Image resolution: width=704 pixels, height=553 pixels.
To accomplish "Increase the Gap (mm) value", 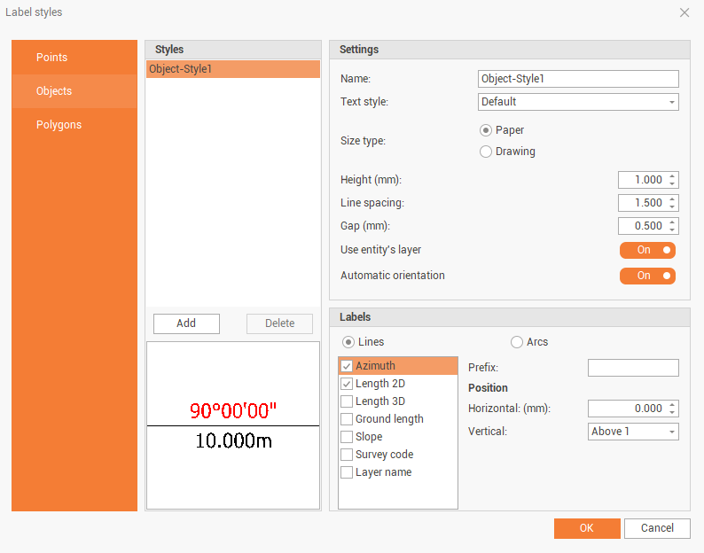I will [672, 222].
